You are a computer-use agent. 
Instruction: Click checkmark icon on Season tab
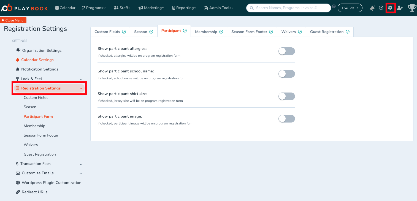pos(151,32)
